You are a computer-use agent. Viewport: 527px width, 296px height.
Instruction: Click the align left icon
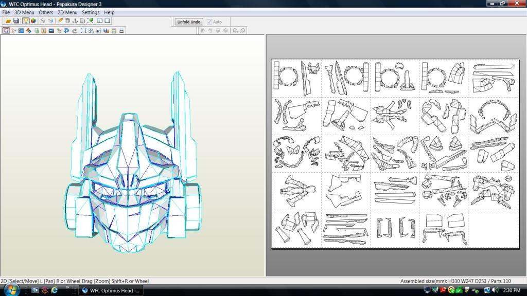(203, 30)
